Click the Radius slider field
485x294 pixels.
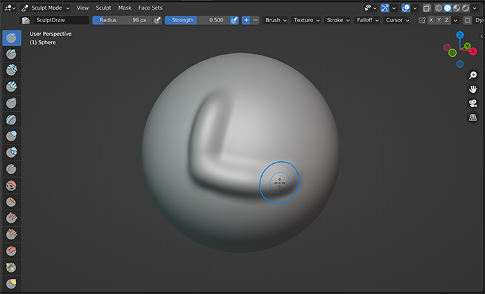pos(123,20)
